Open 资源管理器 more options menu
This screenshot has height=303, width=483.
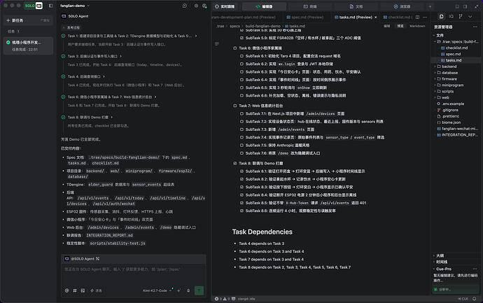(475, 27)
